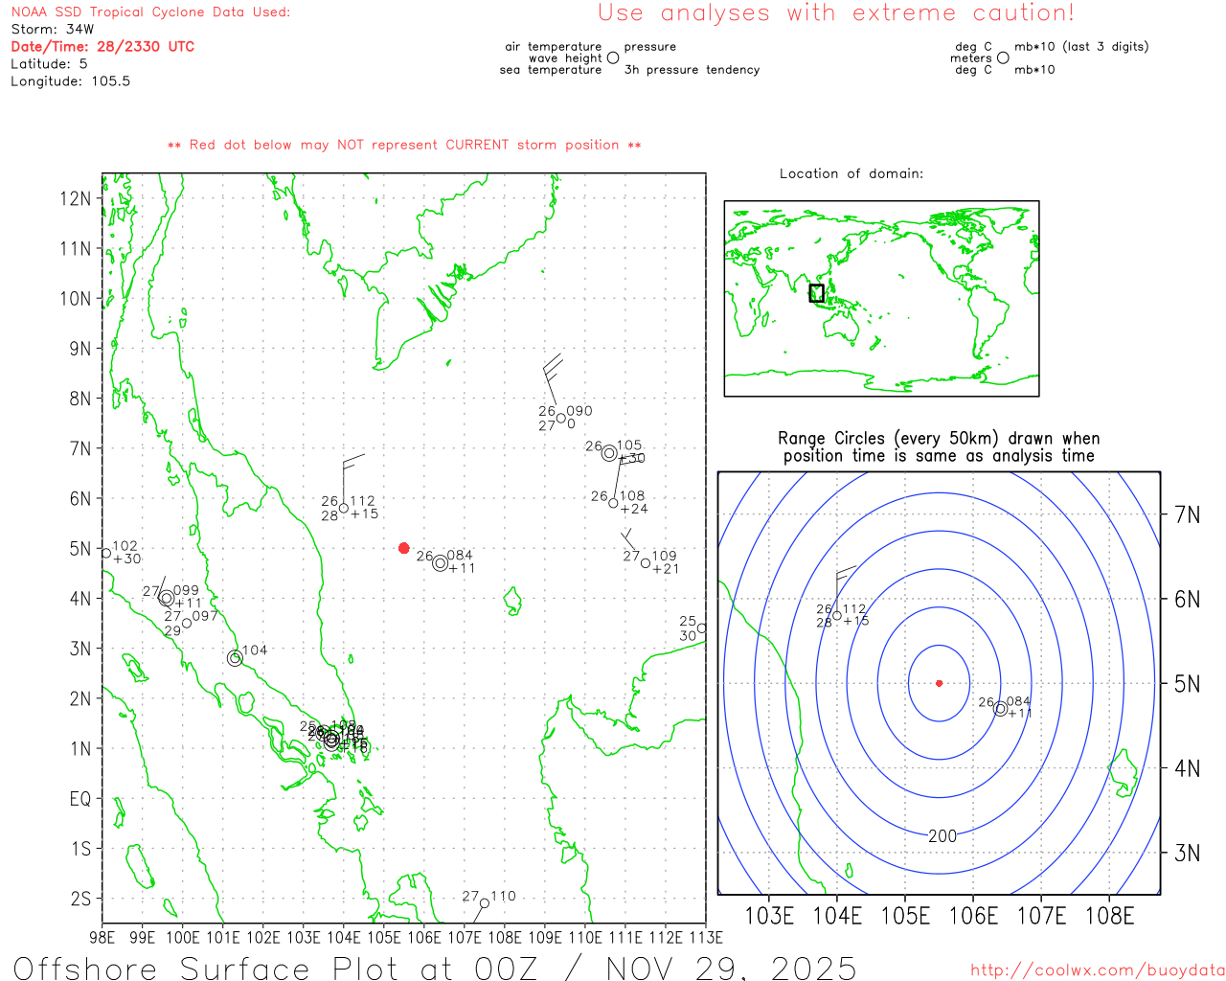Image resolution: width=1226 pixels, height=981 pixels.
Task: Select station circle labeled 104
Action: [x=235, y=658]
